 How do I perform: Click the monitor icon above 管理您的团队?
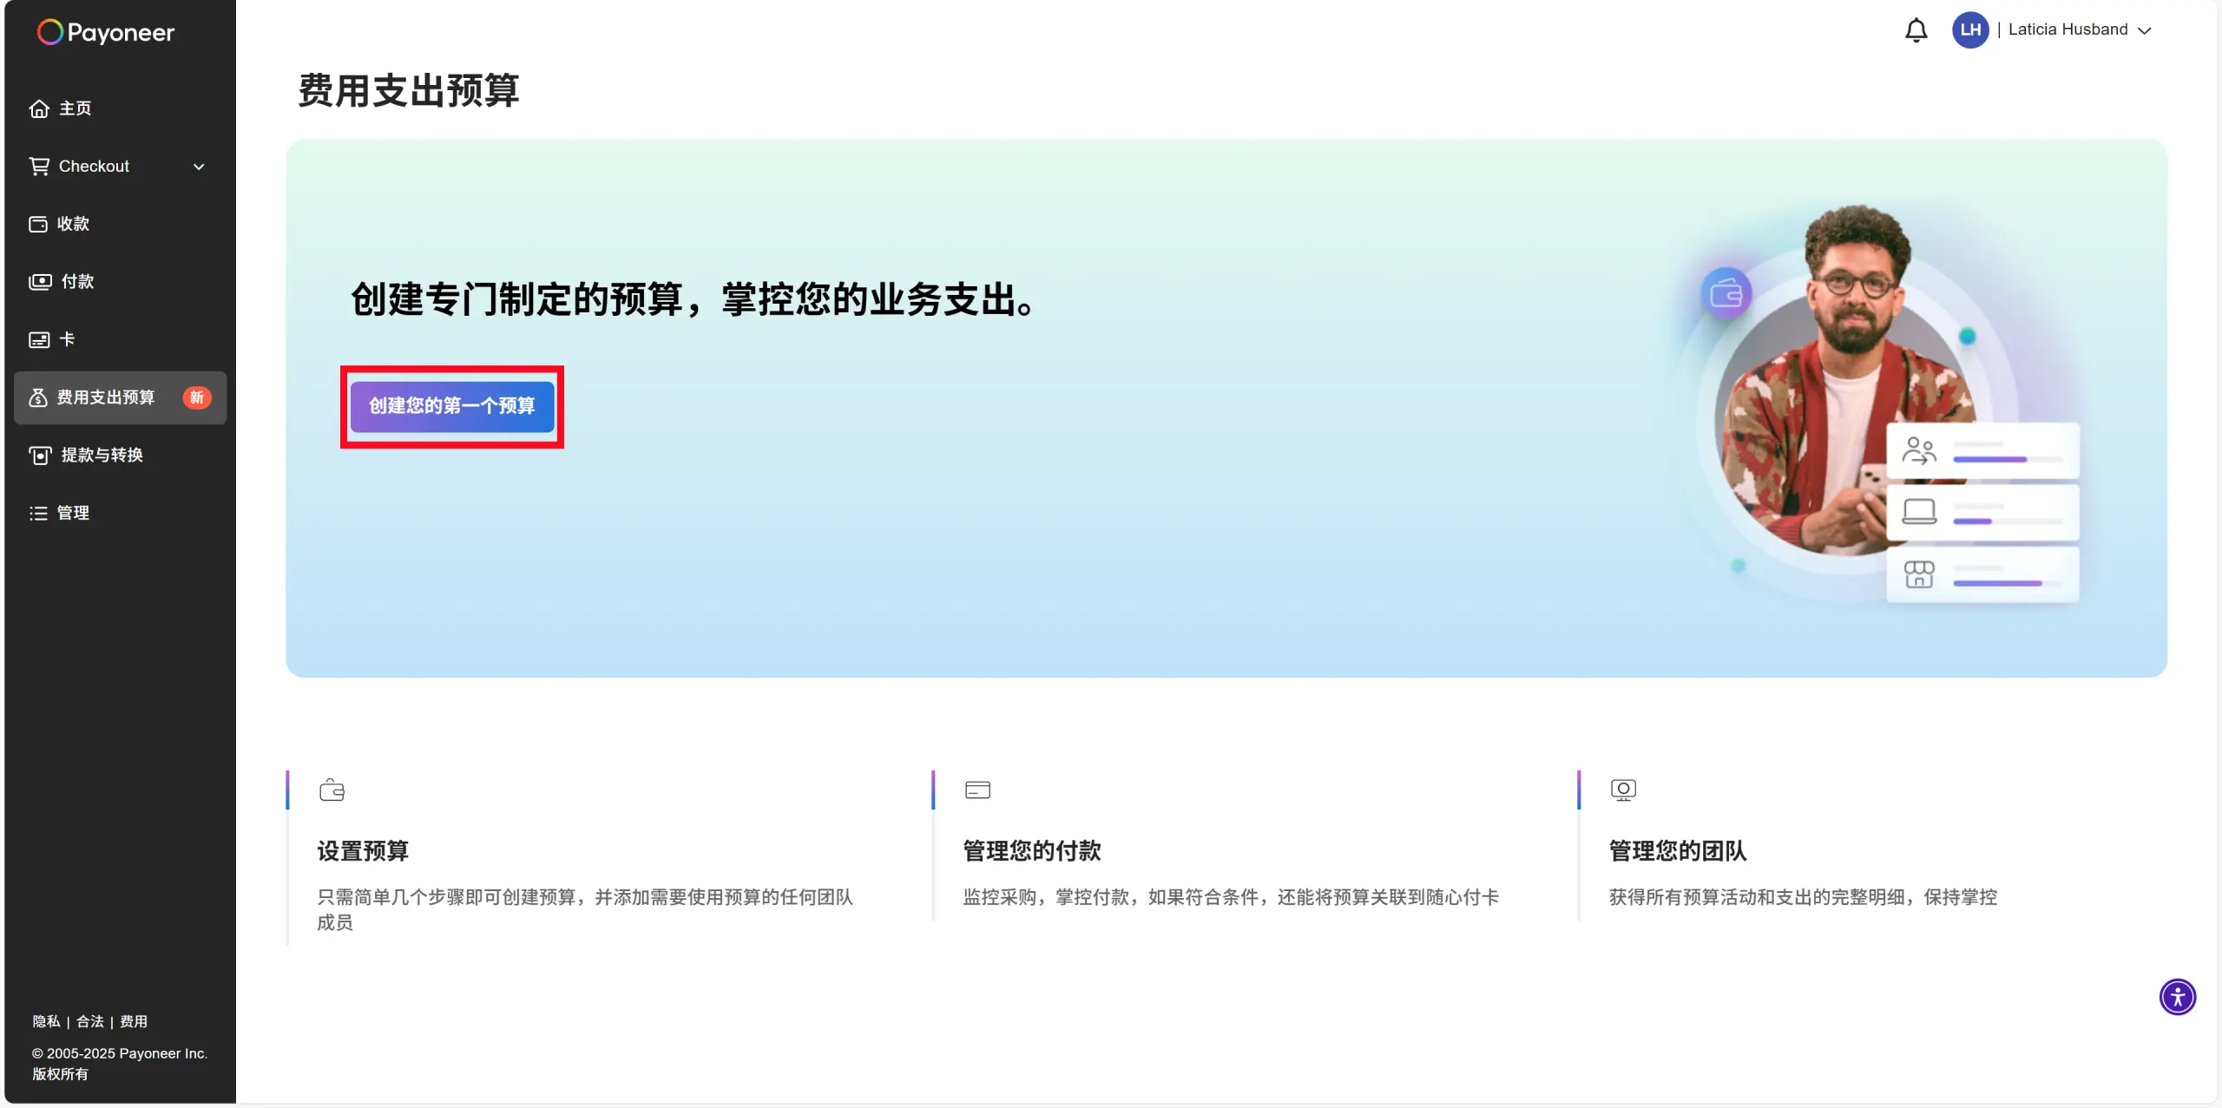pos(1623,790)
